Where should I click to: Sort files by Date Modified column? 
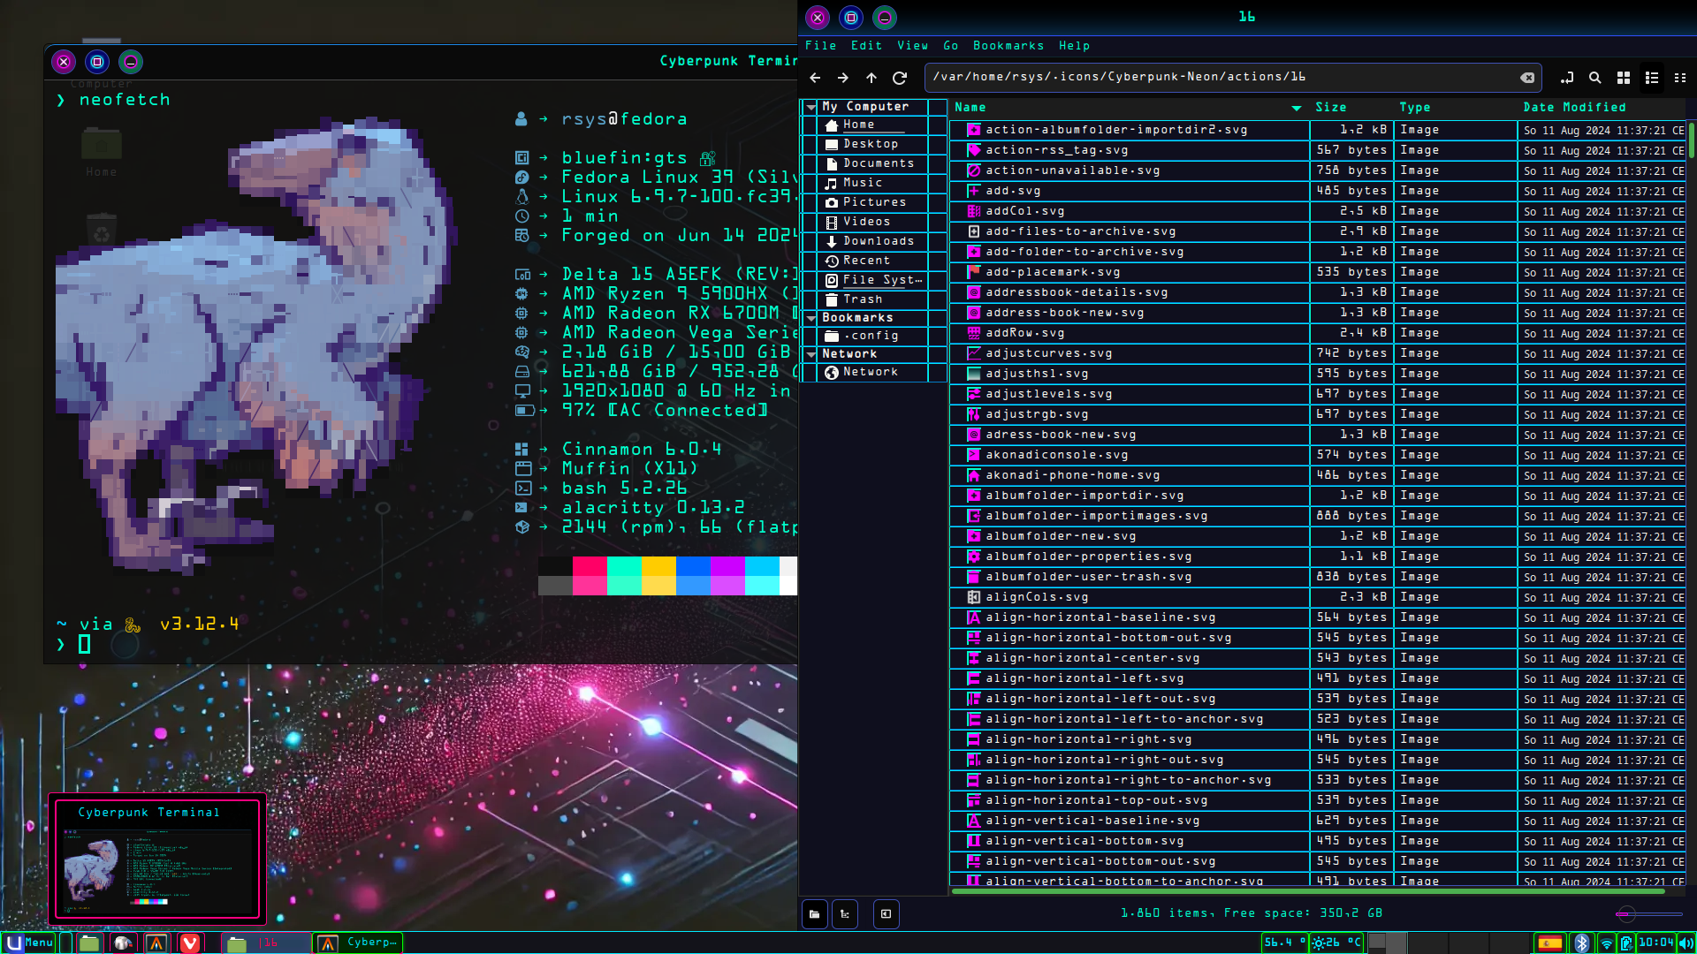pyautogui.click(x=1602, y=108)
